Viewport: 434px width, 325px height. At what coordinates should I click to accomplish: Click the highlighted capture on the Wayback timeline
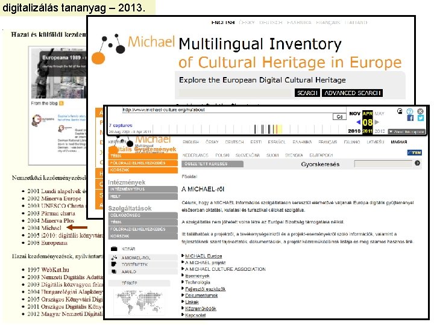[279, 129]
